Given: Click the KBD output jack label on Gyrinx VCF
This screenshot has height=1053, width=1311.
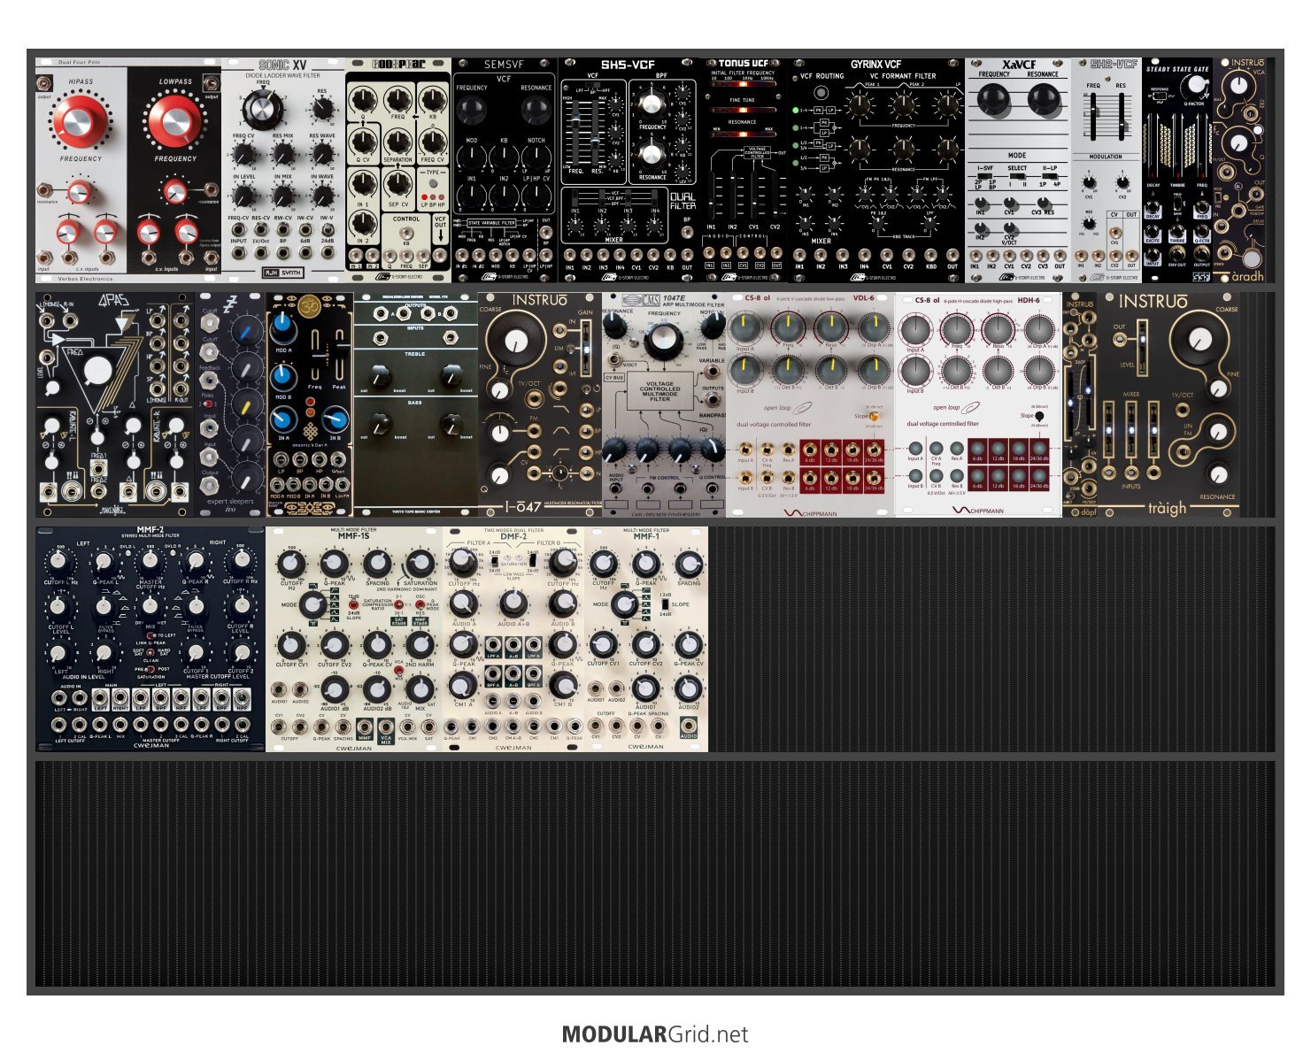Looking at the screenshot, I should tap(931, 265).
